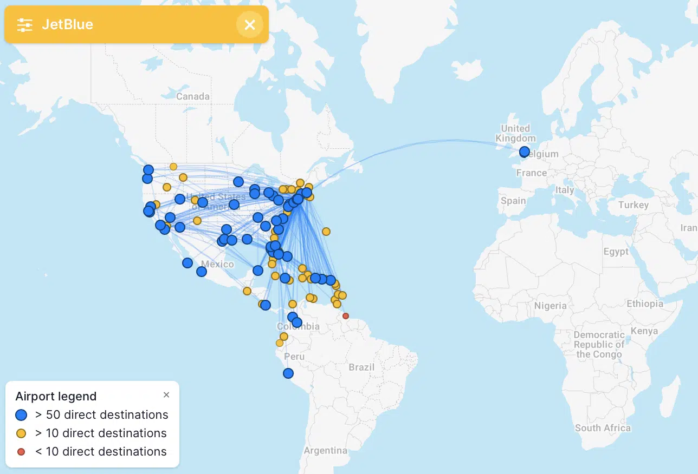Viewport: 698px width, 474px height.
Task: Select the red airport marker near Suriname
Action: pyautogui.click(x=345, y=317)
